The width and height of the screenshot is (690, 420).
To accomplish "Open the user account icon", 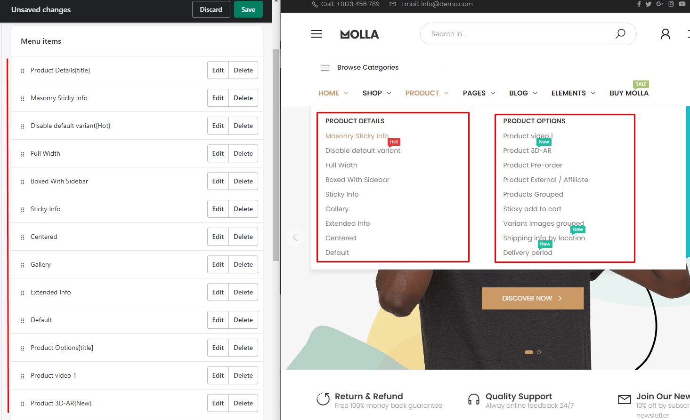I will pyautogui.click(x=665, y=34).
